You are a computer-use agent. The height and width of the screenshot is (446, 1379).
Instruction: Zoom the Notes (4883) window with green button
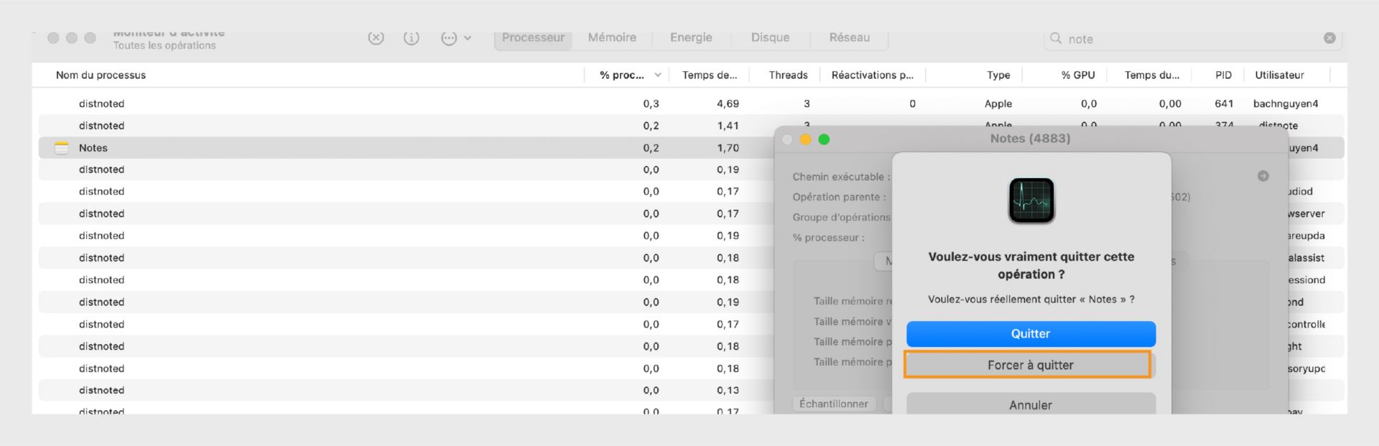point(824,139)
